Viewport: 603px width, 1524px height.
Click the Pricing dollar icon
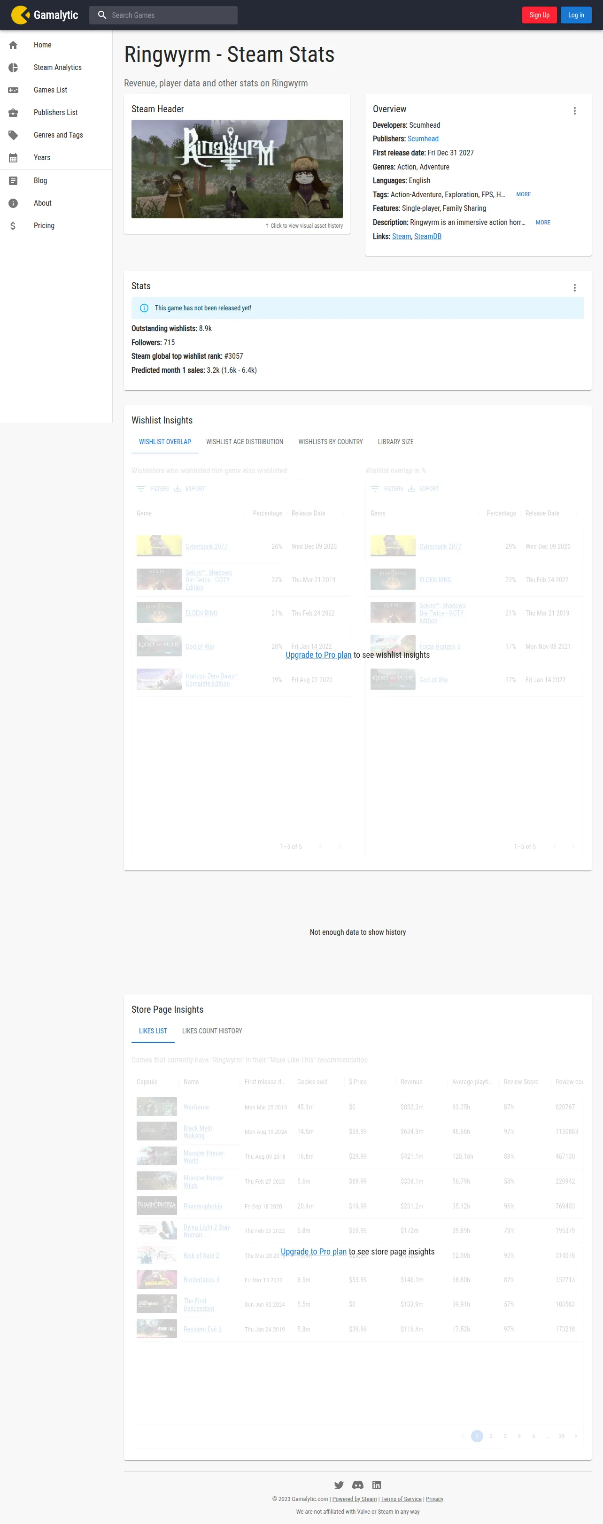(13, 225)
